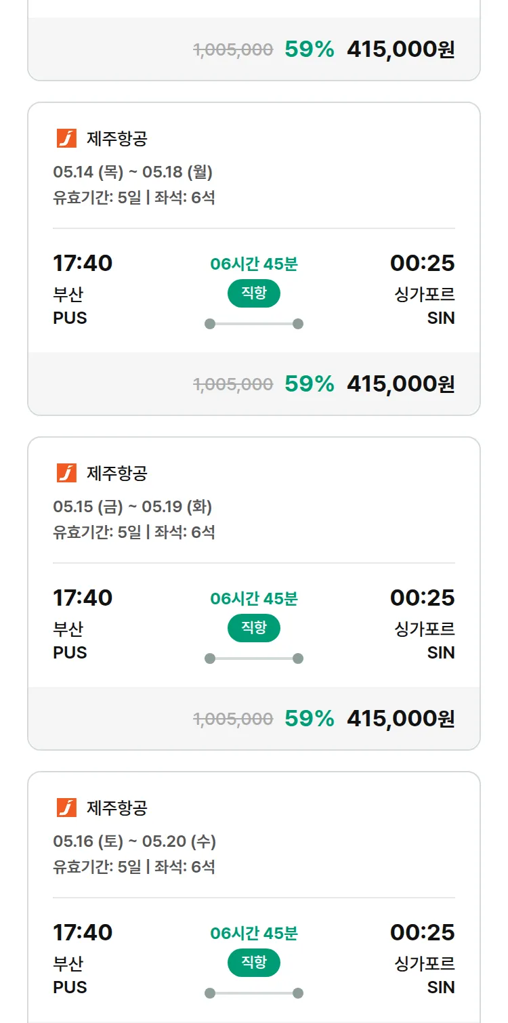This screenshot has width=508, height=1023.
Task: Tap the Jeju Air logo on the 05.15 (금) flight
Action: pyautogui.click(x=66, y=473)
